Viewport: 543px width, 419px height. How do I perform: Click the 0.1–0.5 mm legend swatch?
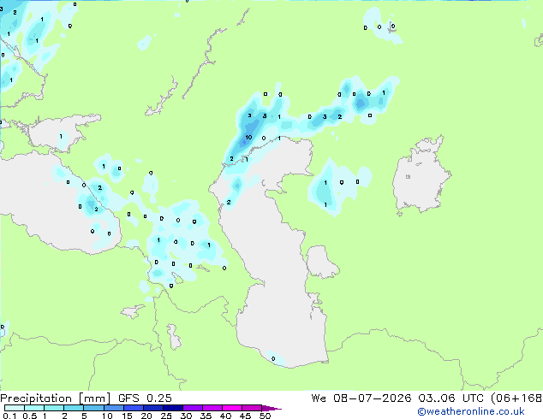click(15, 408)
